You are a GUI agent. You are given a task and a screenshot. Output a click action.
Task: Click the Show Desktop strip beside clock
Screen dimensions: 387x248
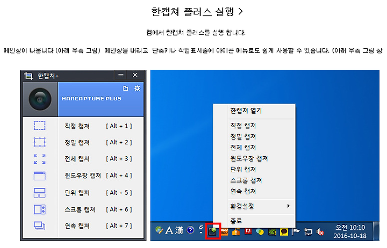tap(376, 231)
